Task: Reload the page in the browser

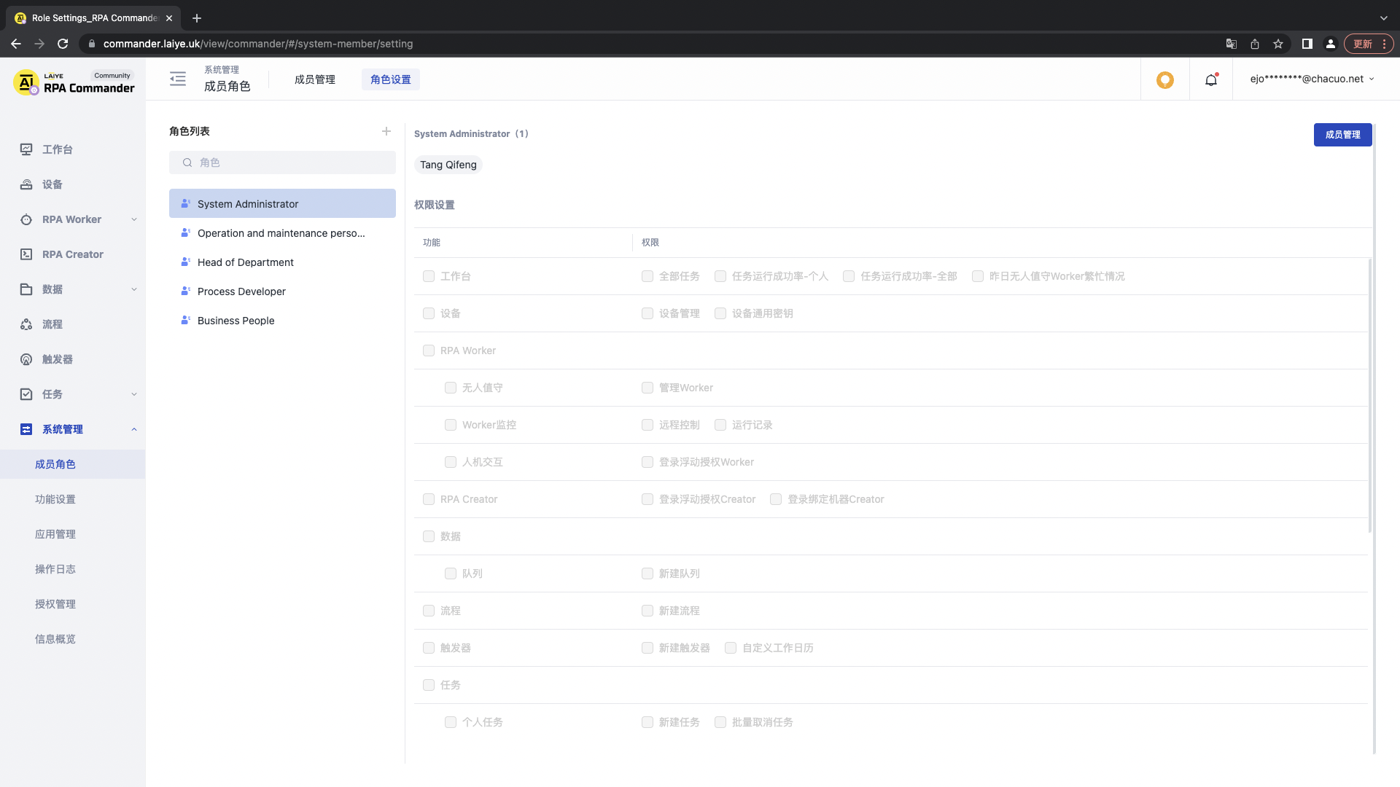Action: tap(63, 44)
